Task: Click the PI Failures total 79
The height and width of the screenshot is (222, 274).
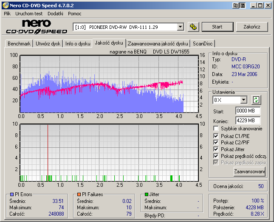Action: point(129,214)
